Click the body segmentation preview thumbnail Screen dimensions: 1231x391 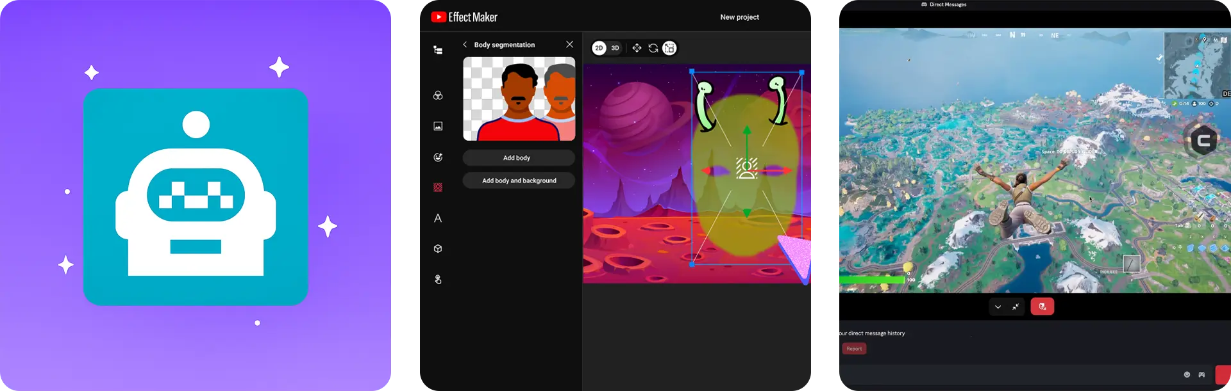[x=519, y=99]
